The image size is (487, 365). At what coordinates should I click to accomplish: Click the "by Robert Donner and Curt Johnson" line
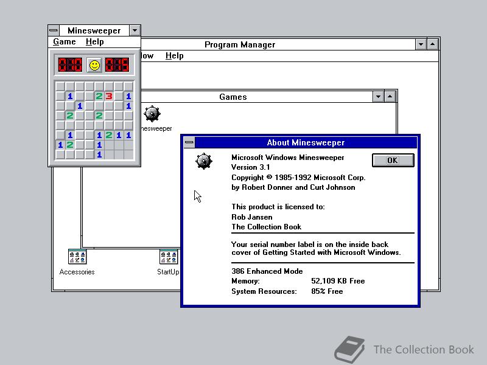(293, 187)
